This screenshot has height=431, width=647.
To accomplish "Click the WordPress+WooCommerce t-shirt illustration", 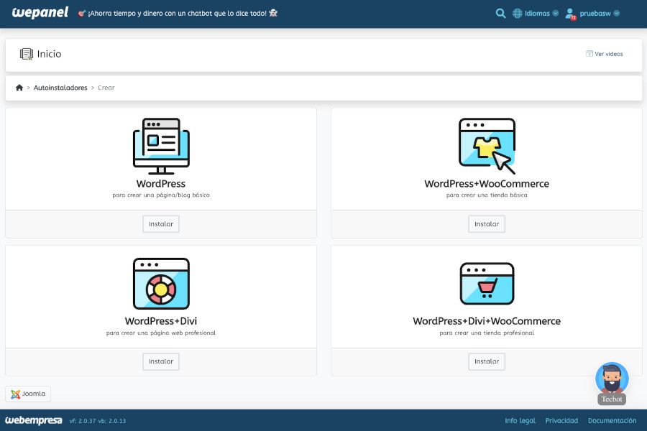I will 487,146.
